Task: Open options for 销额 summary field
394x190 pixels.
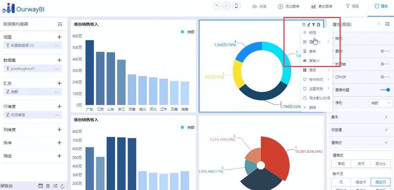Action: click(57, 92)
